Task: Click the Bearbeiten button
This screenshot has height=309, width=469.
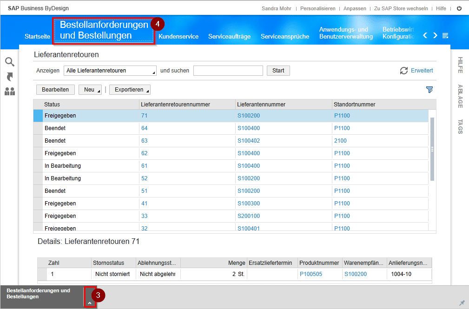Action: click(x=55, y=89)
